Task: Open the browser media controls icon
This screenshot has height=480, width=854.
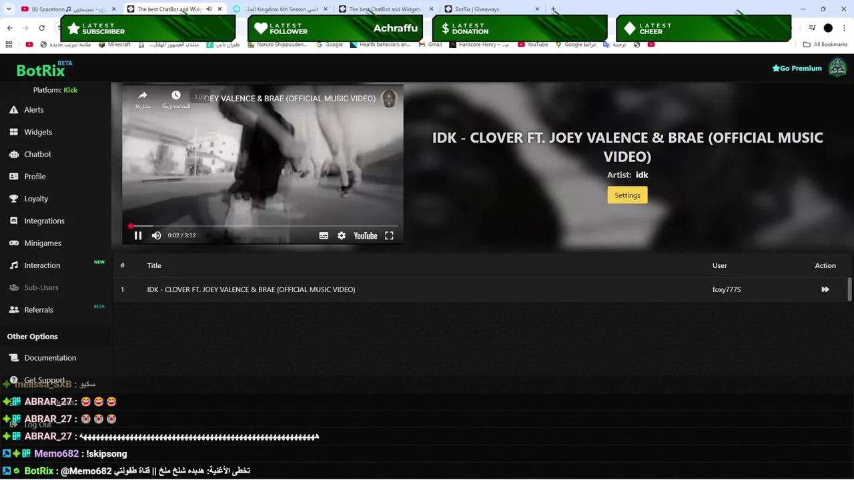Action: click(812, 28)
